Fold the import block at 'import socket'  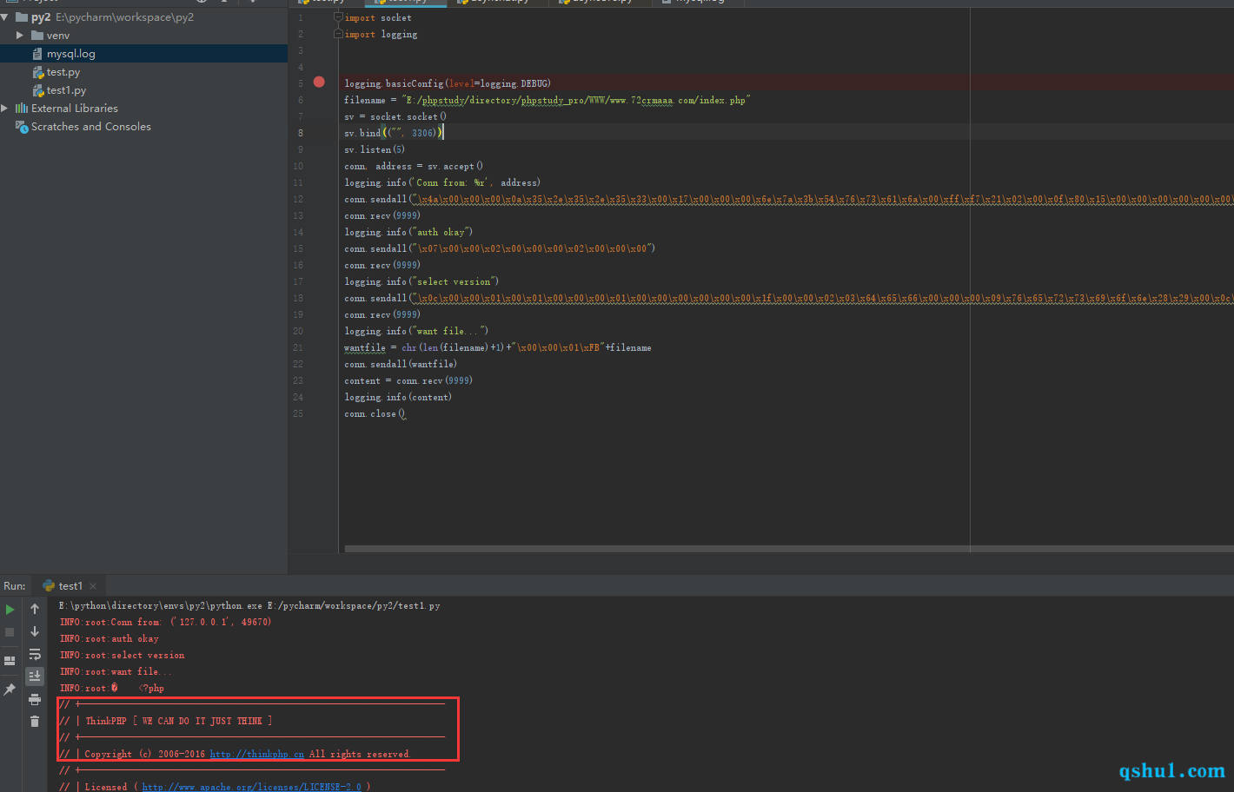(339, 17)
